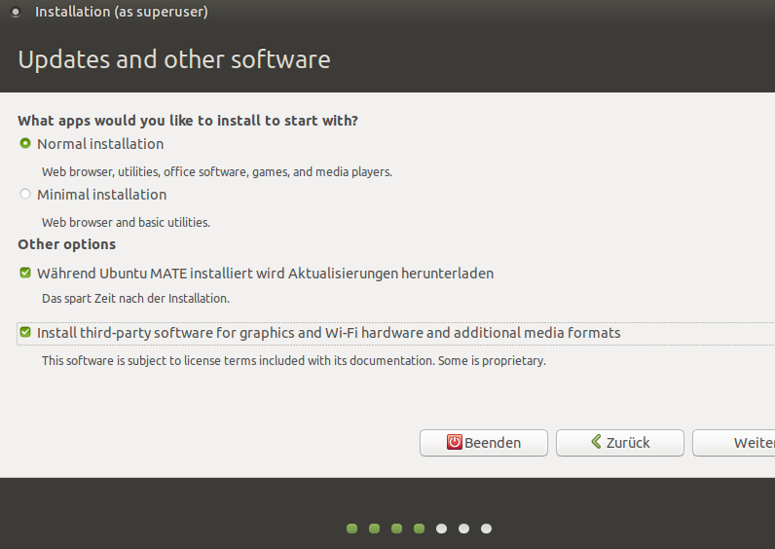Screen dimensions: 775x549
Task: Choose the Minimal installation radio button
Action: tap(25, 195)
